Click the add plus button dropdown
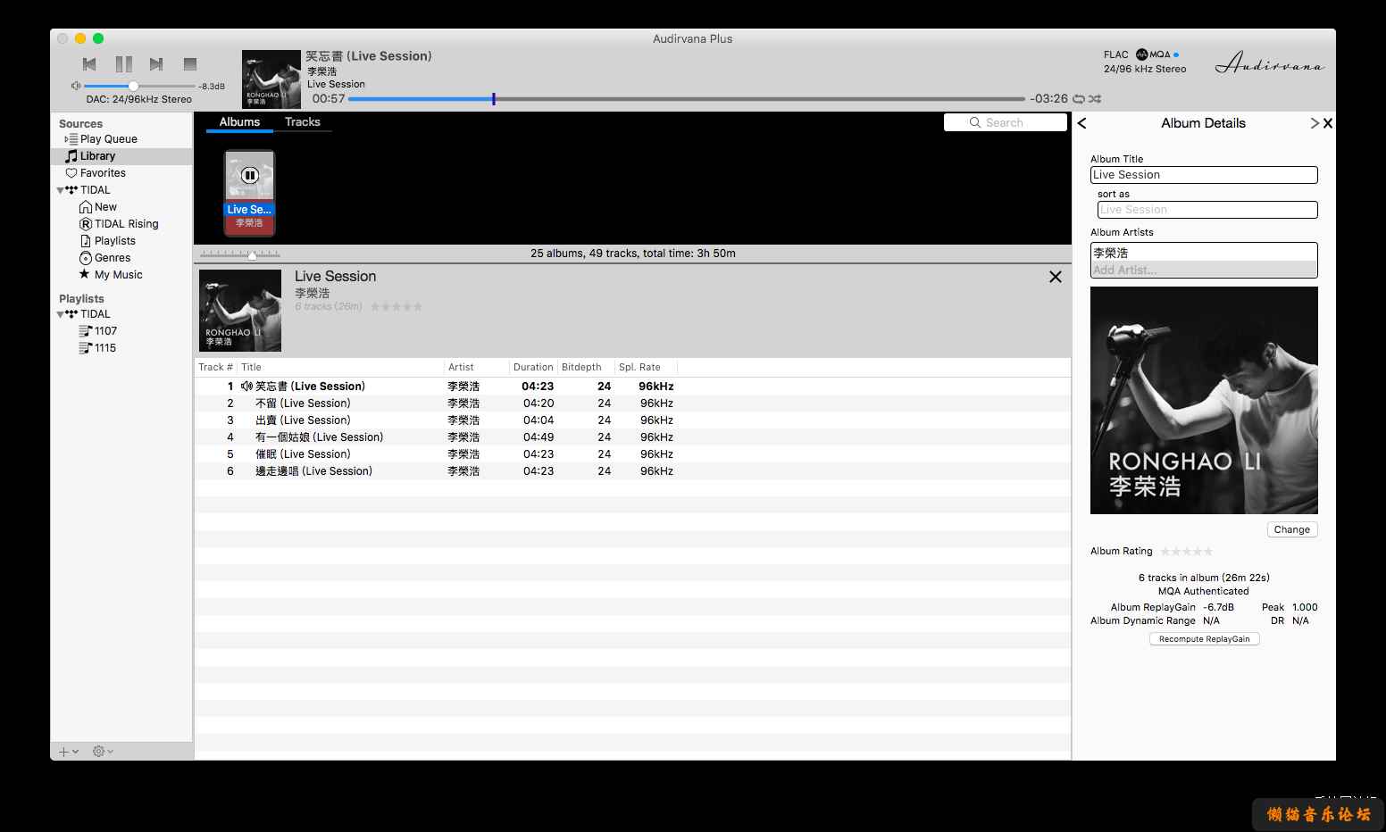The height and width of the screenshot is (832, 1386). click(x=69, y=752)
